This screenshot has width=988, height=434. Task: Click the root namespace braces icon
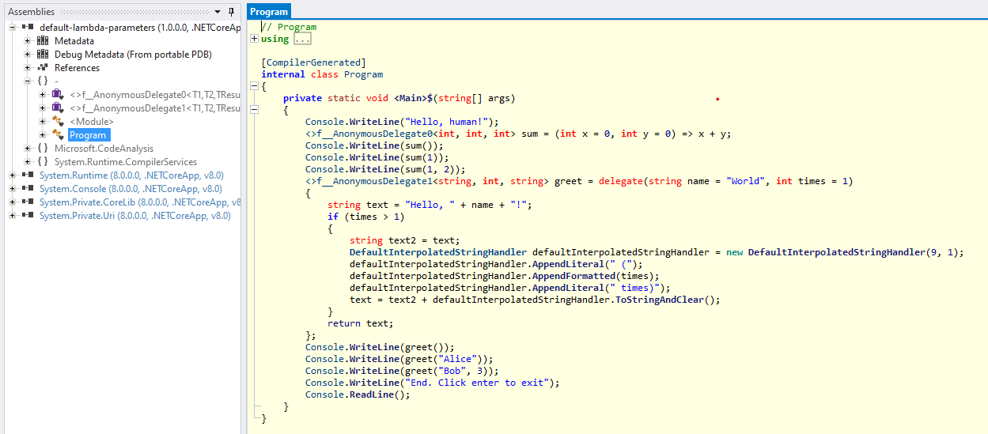[x=43, y=81]
